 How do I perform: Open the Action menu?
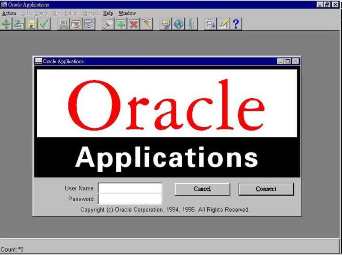coord(9,13)
